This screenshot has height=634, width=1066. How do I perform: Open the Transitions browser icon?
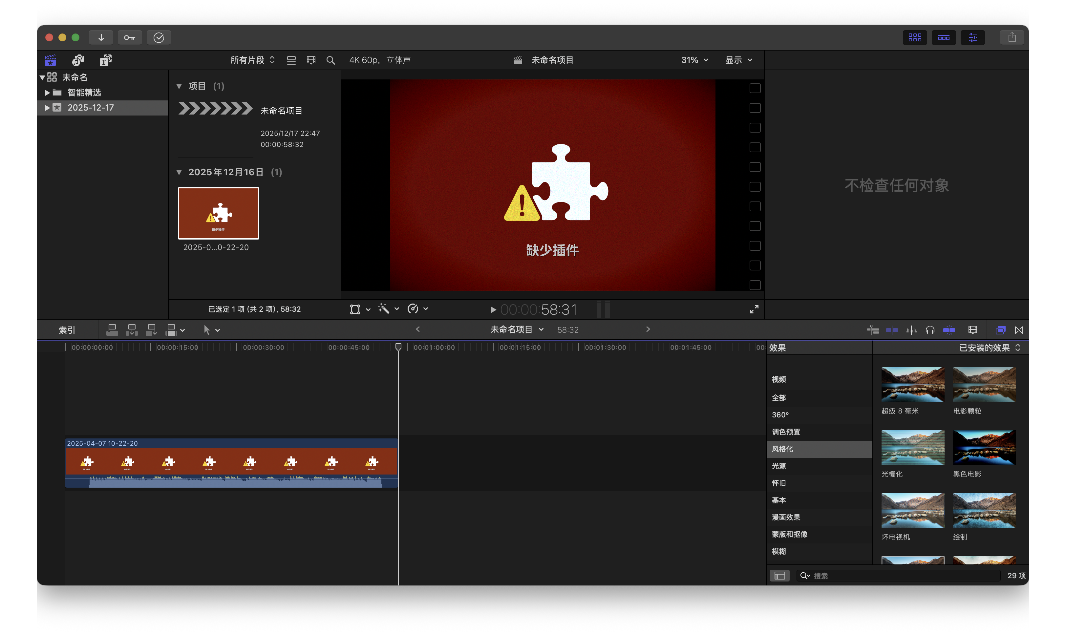[x=1019, y=330]
